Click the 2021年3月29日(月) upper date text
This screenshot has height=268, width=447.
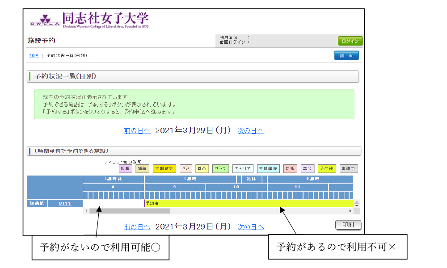(x=193, y=130)
